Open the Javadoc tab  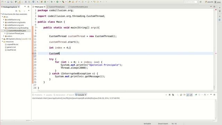[x=48, y=95]
